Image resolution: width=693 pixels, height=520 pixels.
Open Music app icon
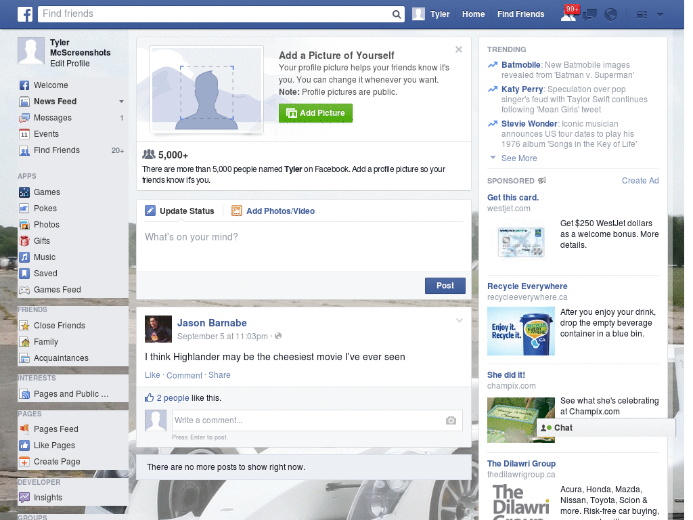[x=24, y=257]
